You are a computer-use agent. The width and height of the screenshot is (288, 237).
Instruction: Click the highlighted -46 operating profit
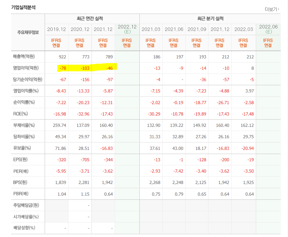[x=110, y=68]
